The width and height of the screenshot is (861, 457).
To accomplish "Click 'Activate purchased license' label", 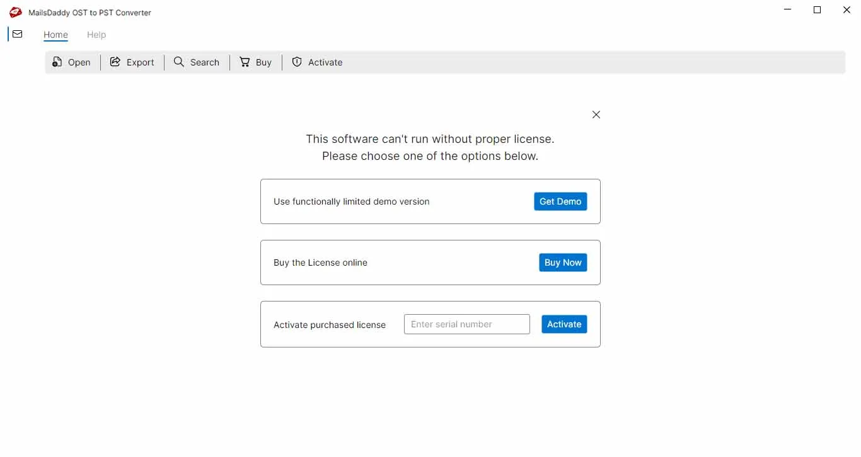I will click(330, 325).
